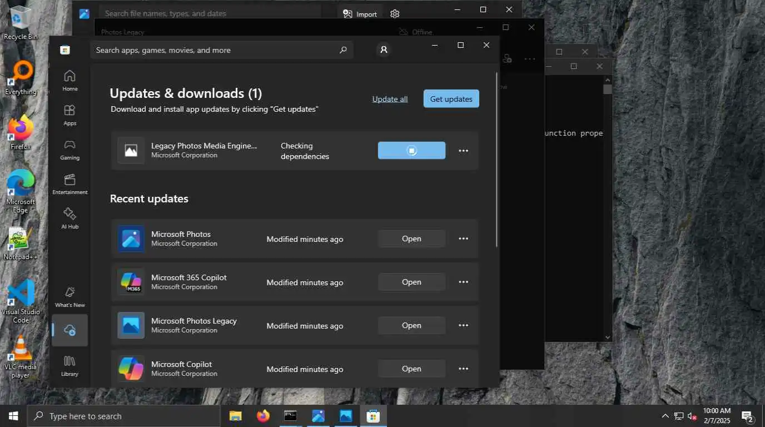Click the Update all link

390,99
